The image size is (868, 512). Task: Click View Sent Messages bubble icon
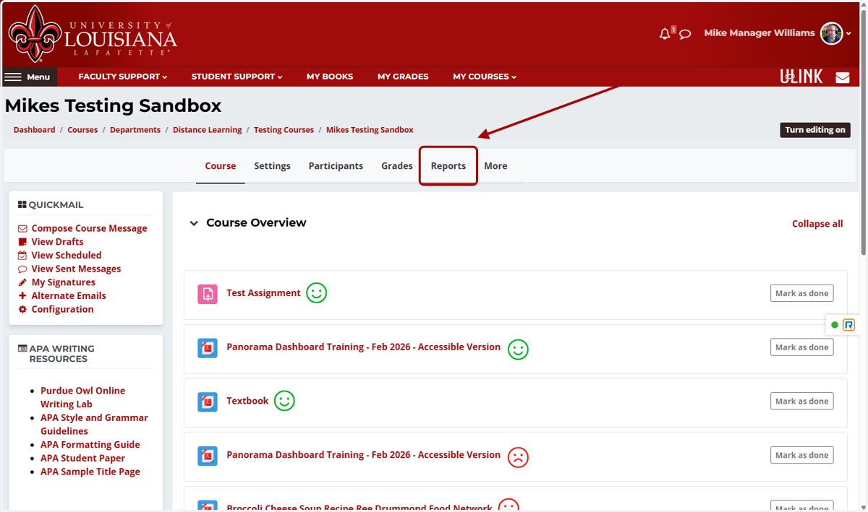click(22, 269)
